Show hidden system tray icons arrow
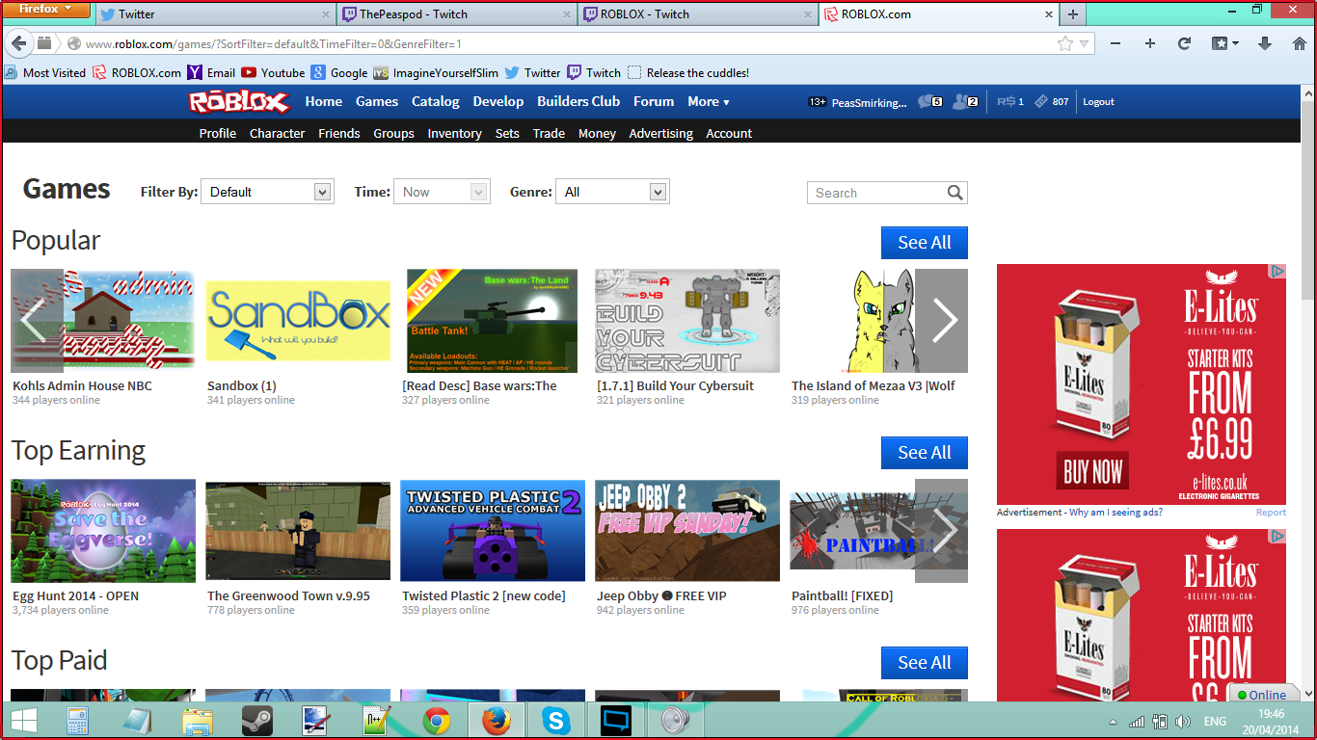Viewport: 1317px width, 740px height. (x=1114, y=722)
